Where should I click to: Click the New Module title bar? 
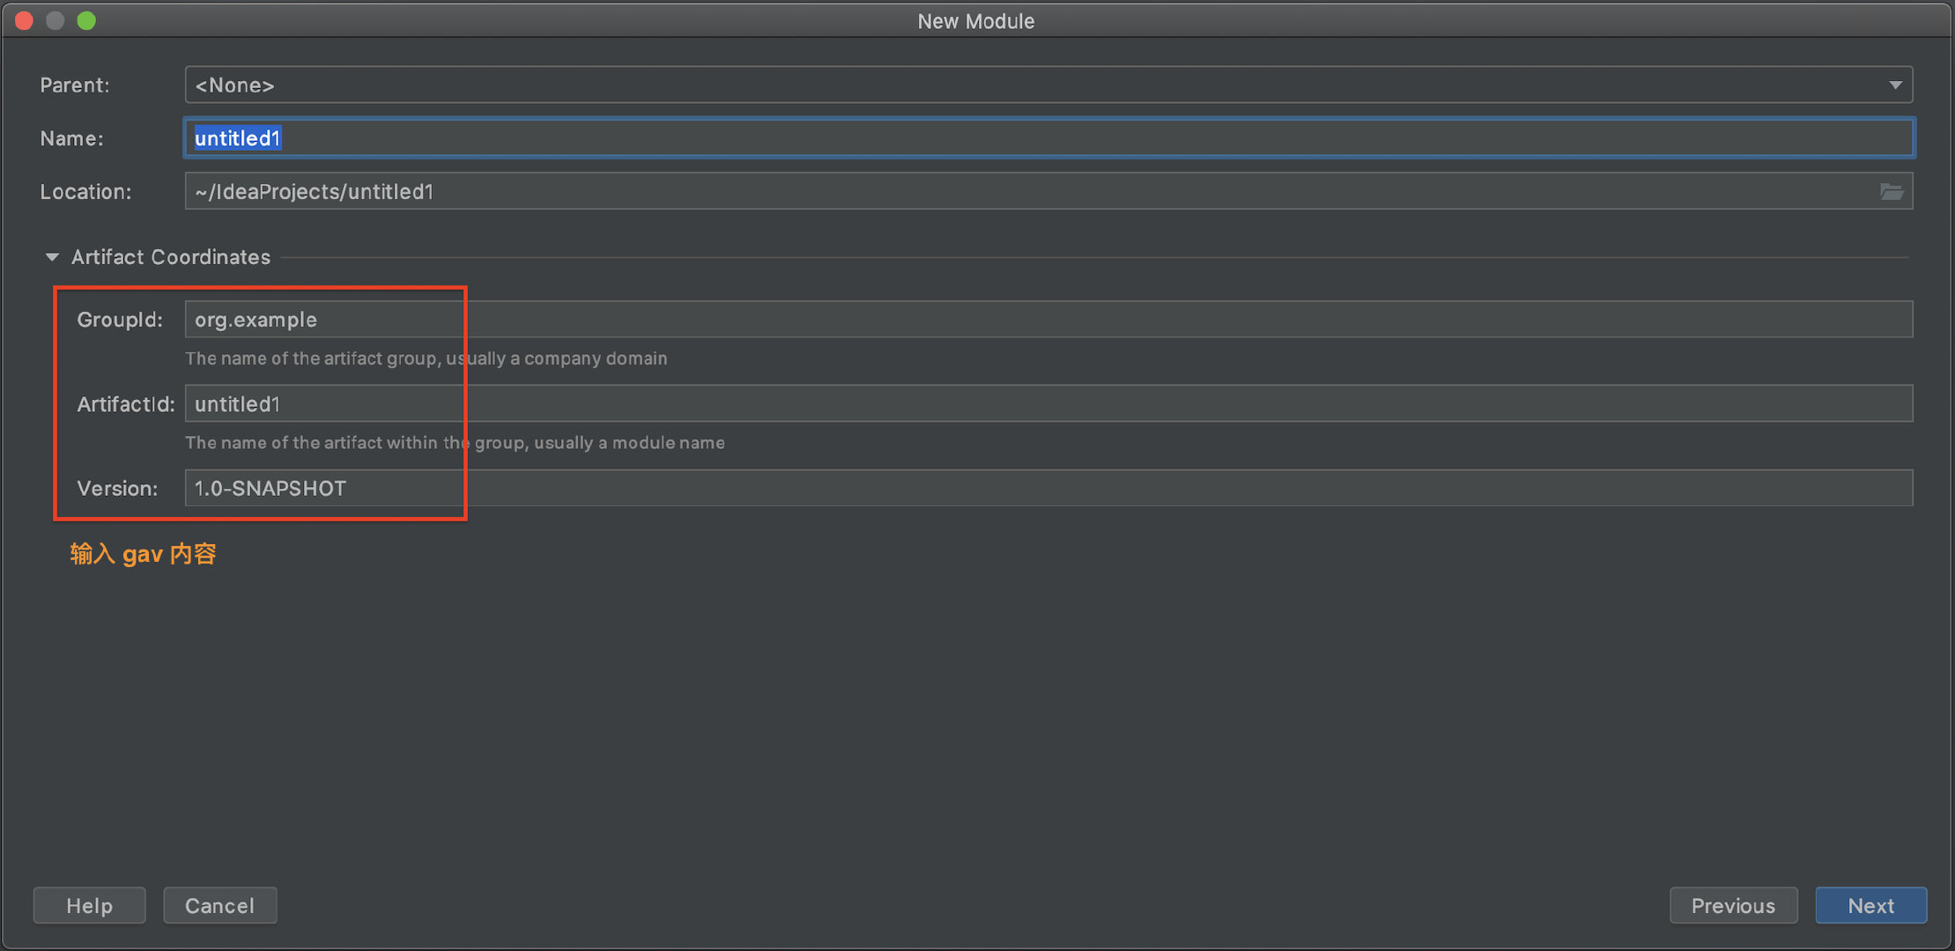pyautogui.click(x=975, y=20)
